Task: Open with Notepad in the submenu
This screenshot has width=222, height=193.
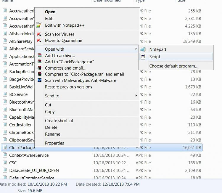Action: click(x=158, y=49)
